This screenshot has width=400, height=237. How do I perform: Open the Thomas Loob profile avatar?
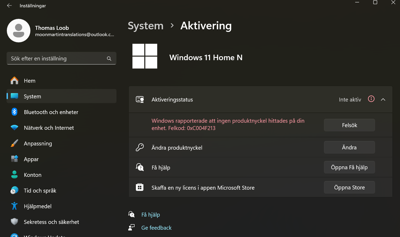pos(19,31)
